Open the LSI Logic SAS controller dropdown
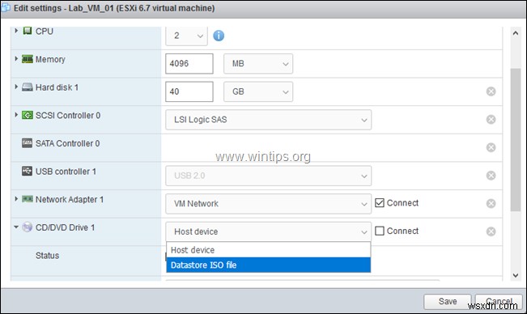The width and height of the screenshot is (527, 314). (x=268, y=120)
